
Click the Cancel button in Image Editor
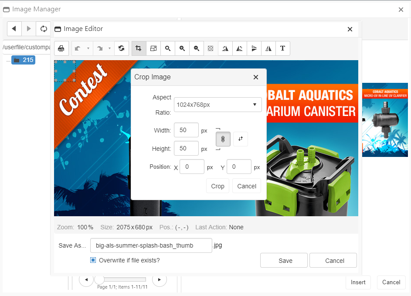point(333,260)
